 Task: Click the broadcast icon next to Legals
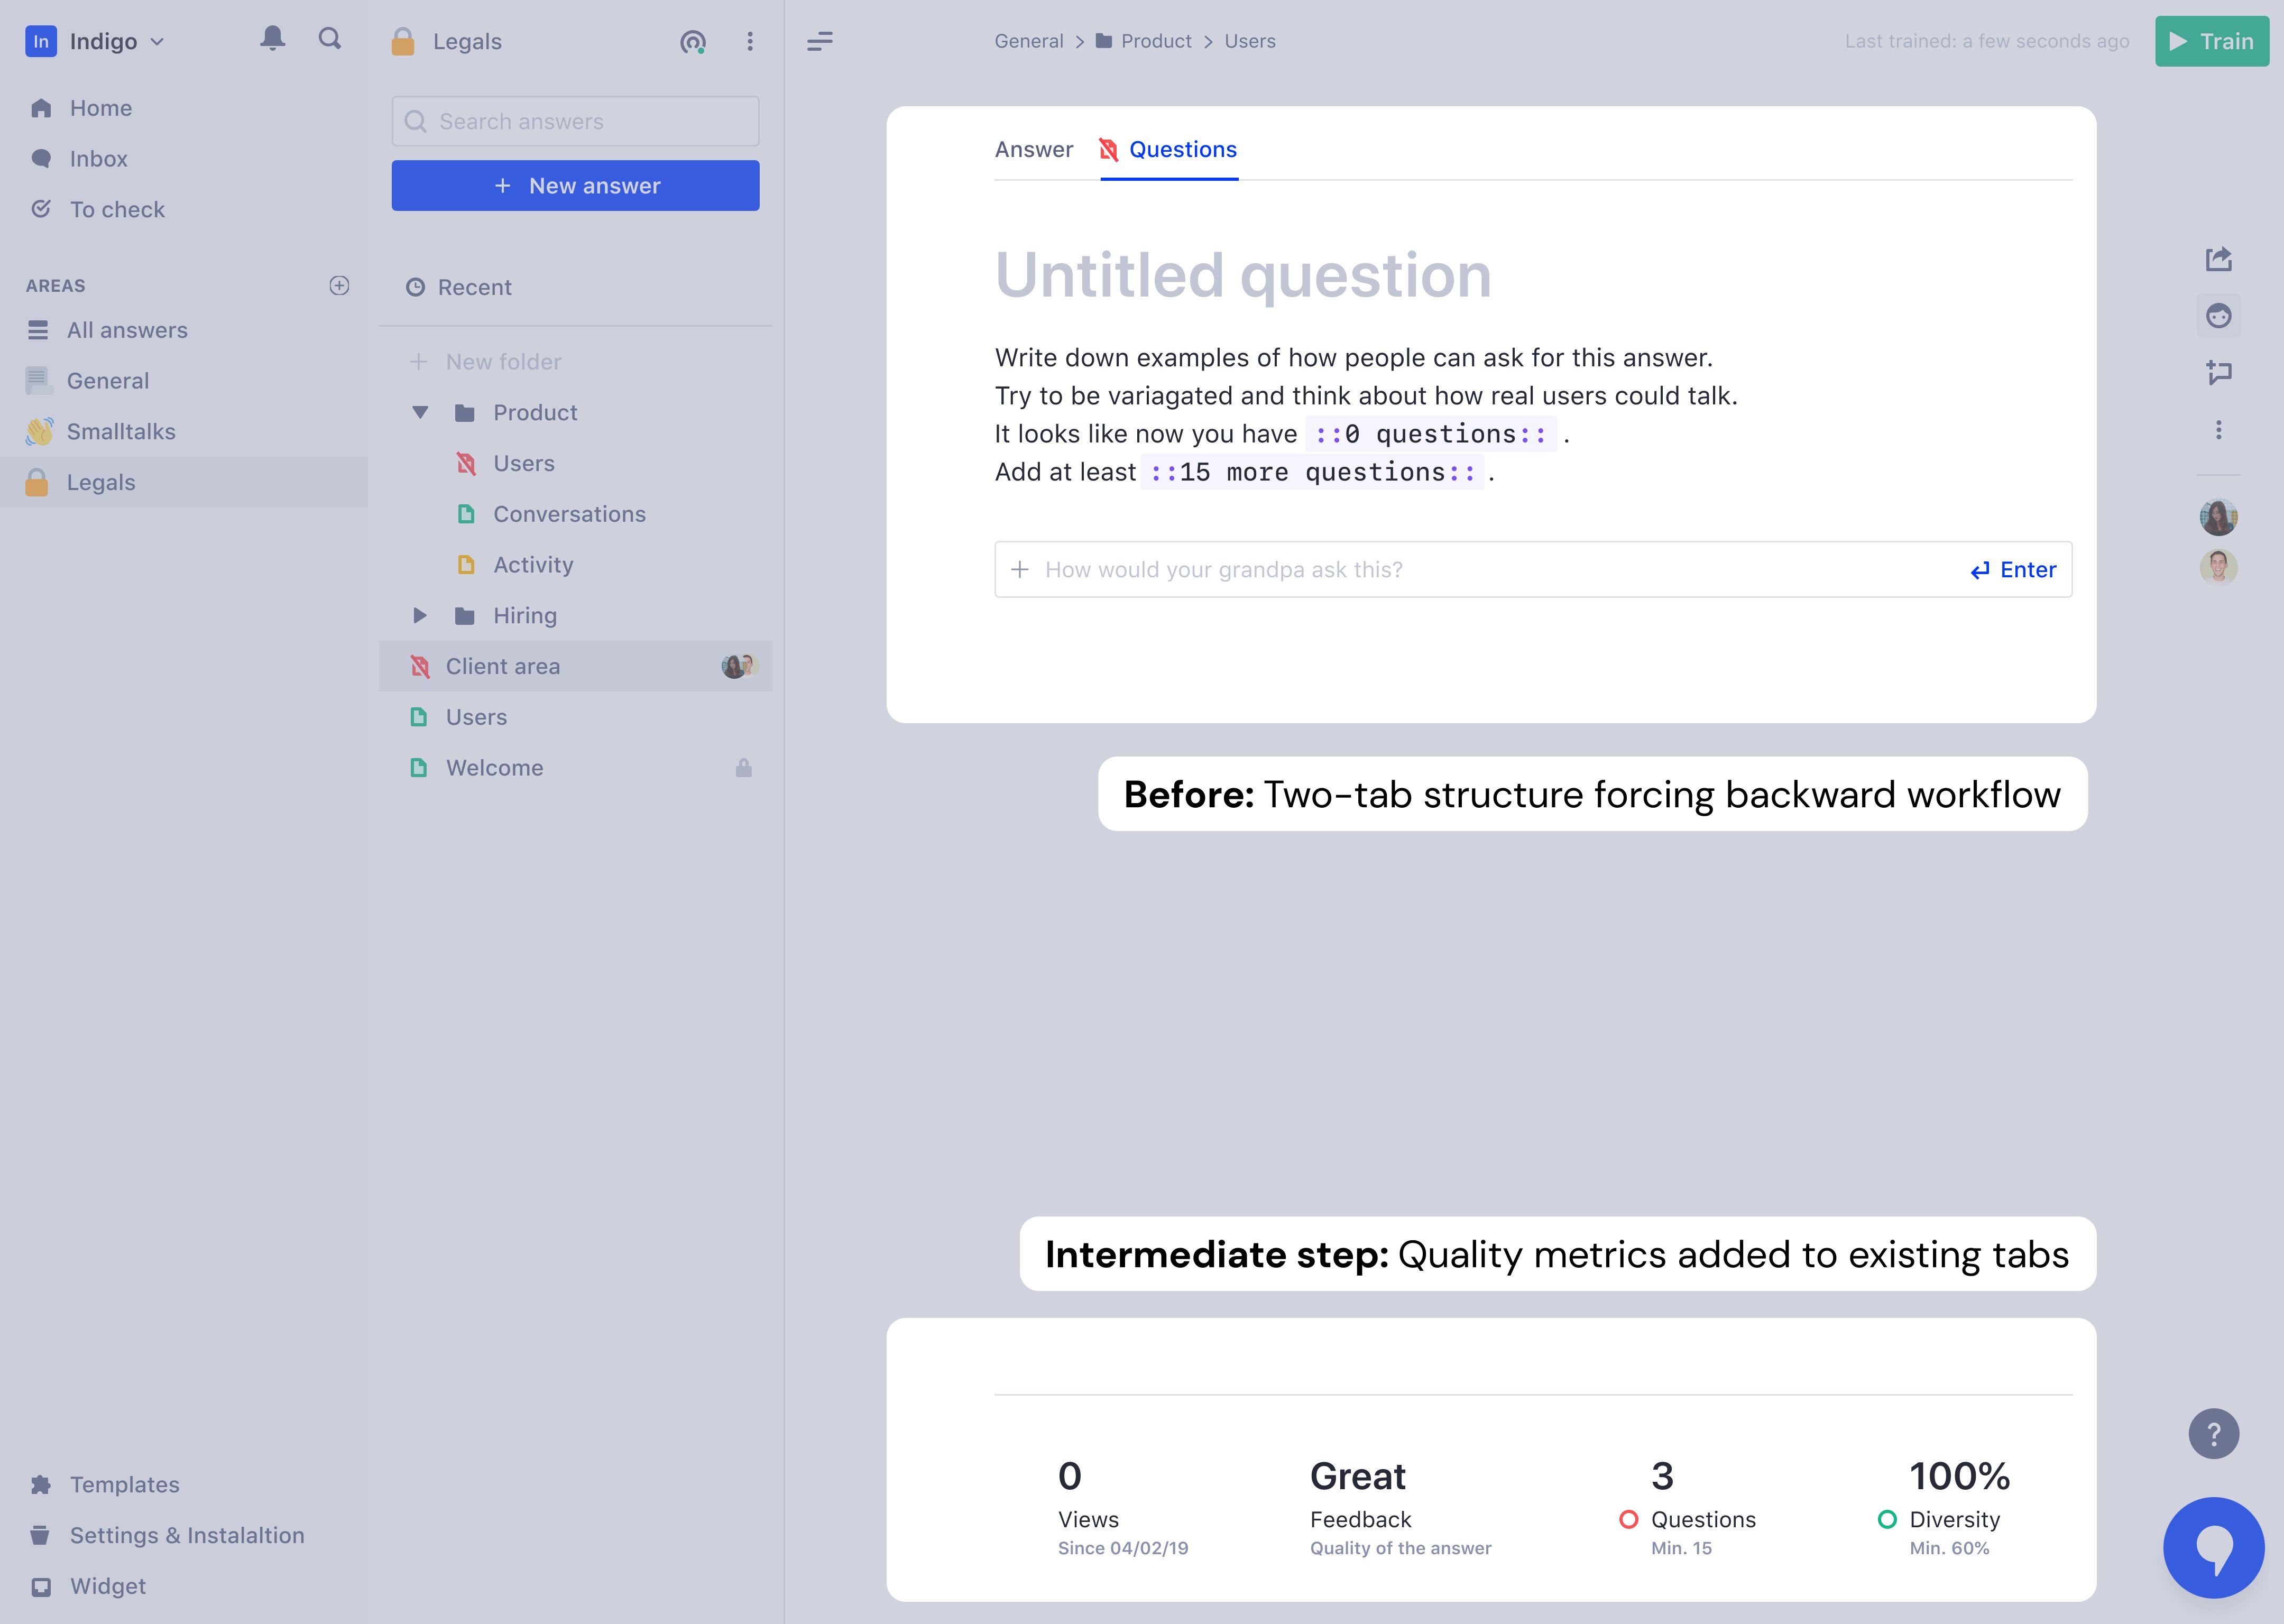click(692, 42)
